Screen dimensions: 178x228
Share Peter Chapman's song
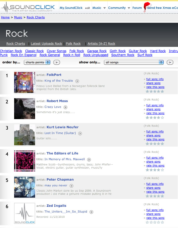click(153, 188)
